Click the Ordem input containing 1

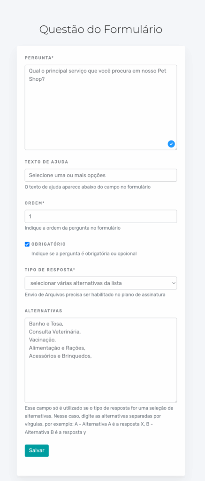101,216
